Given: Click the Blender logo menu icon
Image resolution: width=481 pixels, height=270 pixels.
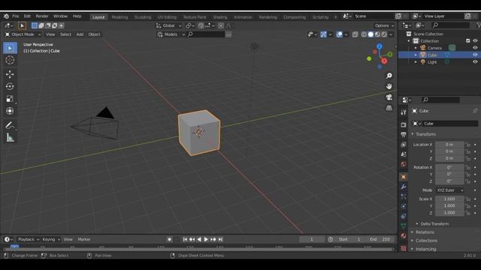Looking at the screenshot, I should (6, 16).
